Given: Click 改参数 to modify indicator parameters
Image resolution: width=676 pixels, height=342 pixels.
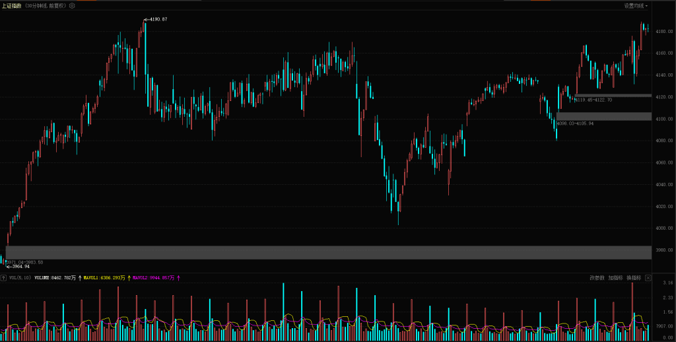Looking at the screenshot, I should (597, 278).
